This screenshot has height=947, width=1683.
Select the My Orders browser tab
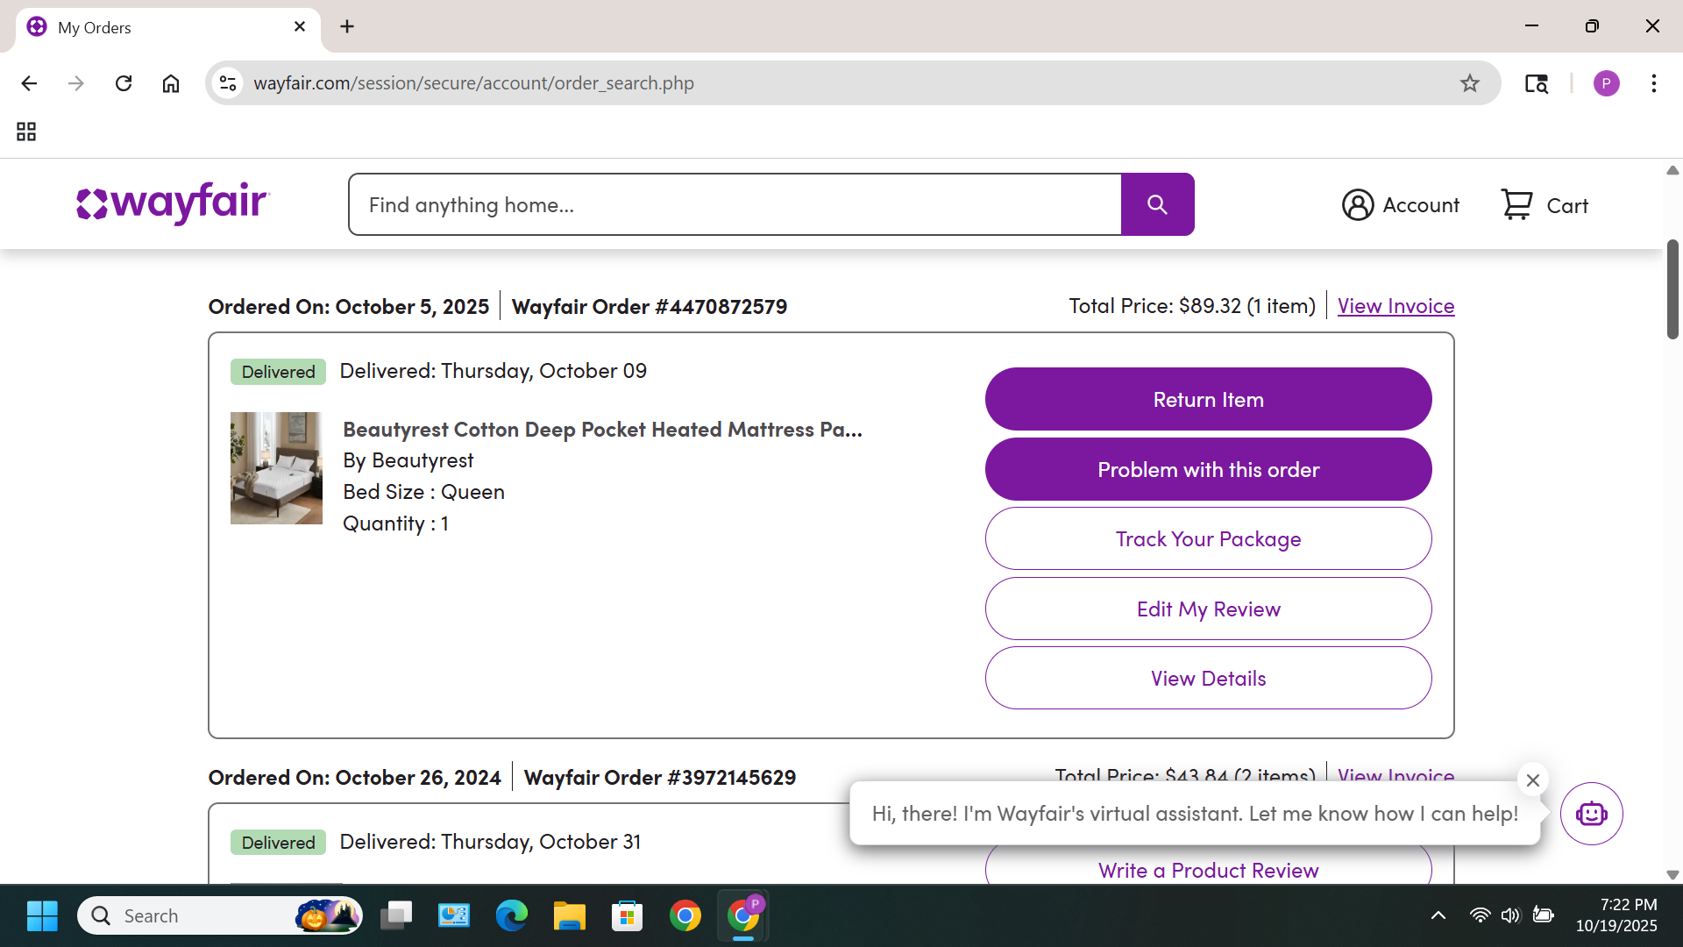pos(167,27)
